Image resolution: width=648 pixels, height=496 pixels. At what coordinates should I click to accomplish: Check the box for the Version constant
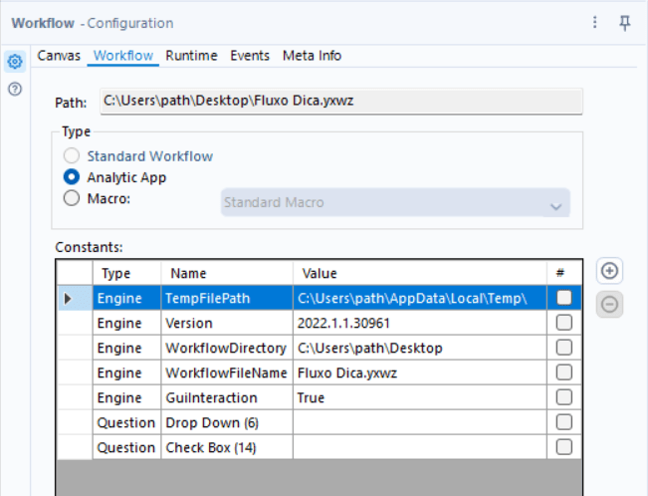click(x=564, y=323)
